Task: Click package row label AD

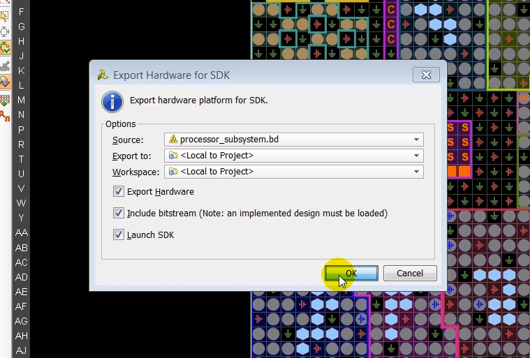Action: (21, 277)
